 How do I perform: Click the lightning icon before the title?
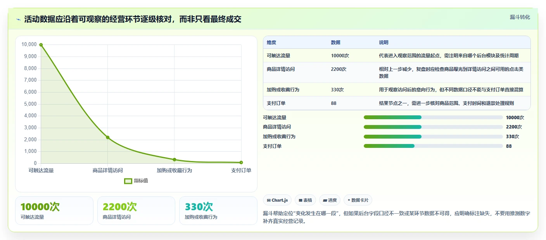[x=19, y=19]
